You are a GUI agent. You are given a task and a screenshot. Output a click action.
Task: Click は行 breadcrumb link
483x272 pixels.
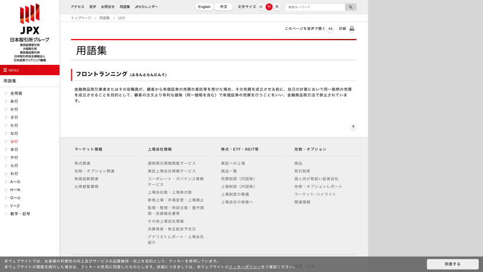(121, 18)
